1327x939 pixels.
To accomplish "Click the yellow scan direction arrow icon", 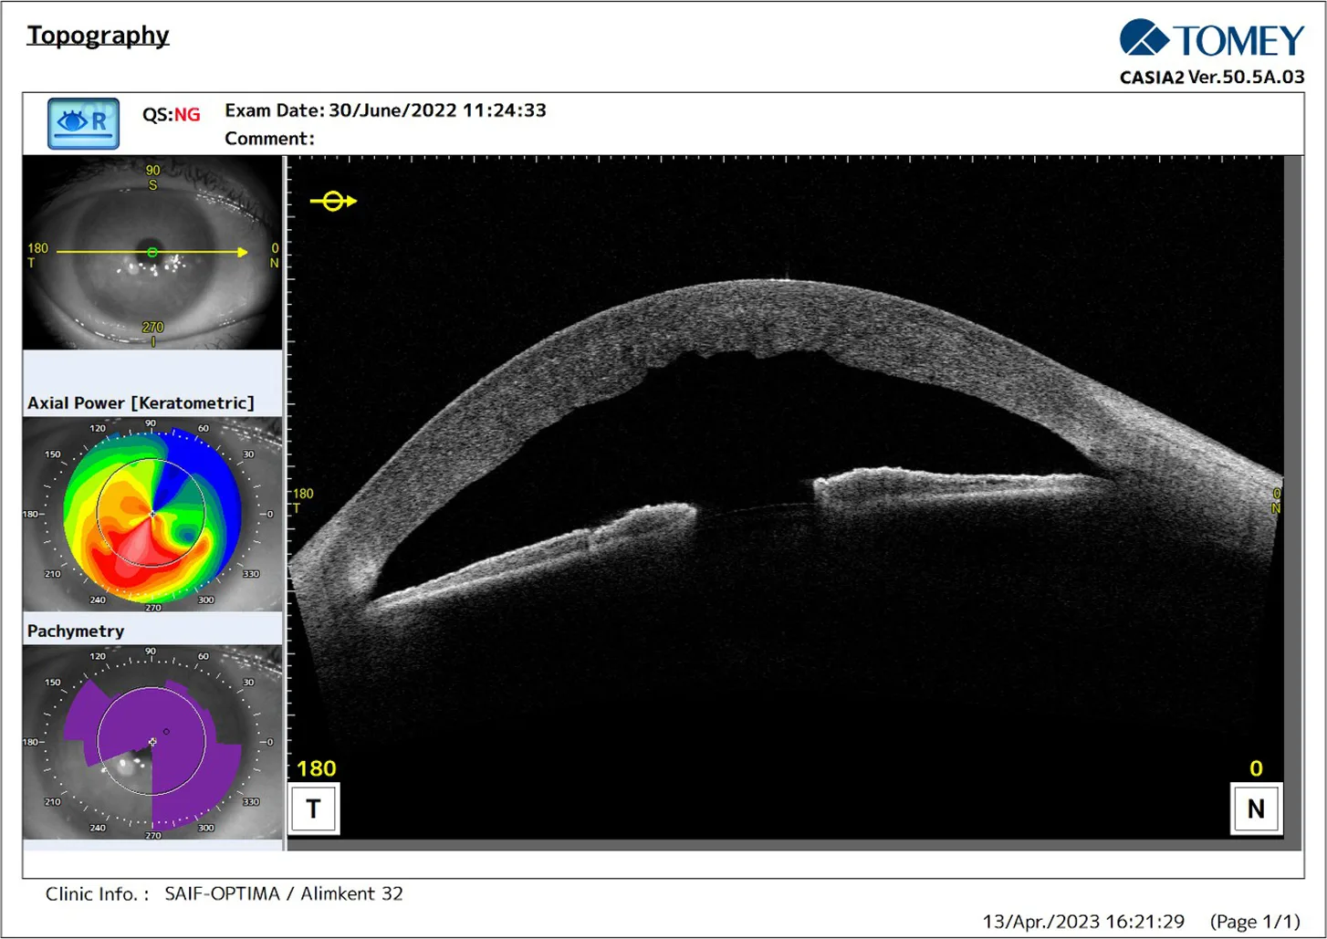I will click(333, 201).
